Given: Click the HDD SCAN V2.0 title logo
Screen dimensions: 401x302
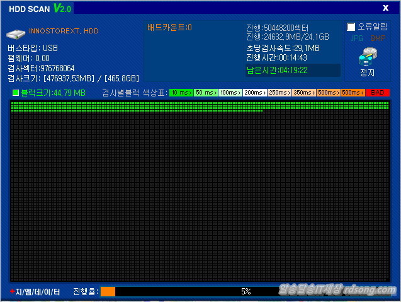Looking at the screenshot, I should click(x=40, y=8).
